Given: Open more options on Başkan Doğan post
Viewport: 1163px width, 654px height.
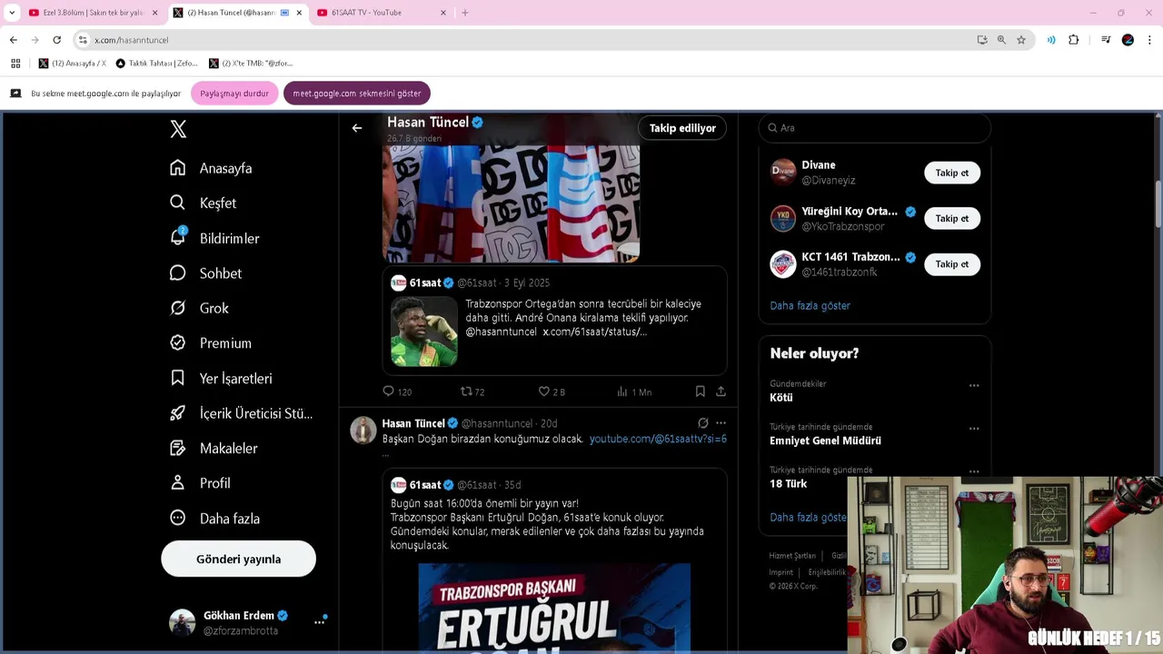Looking at the screenshot, I should pyautogui.click(x=721, y=423).
